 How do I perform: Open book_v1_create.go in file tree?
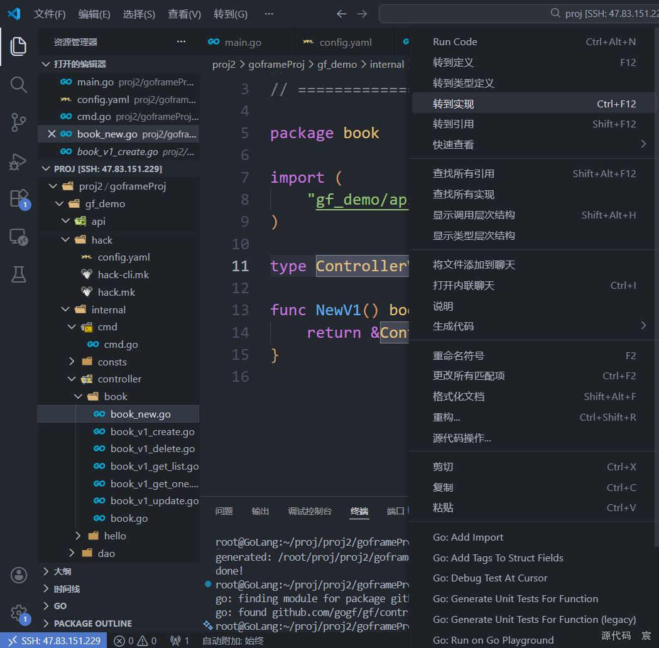tap(152, 432)
